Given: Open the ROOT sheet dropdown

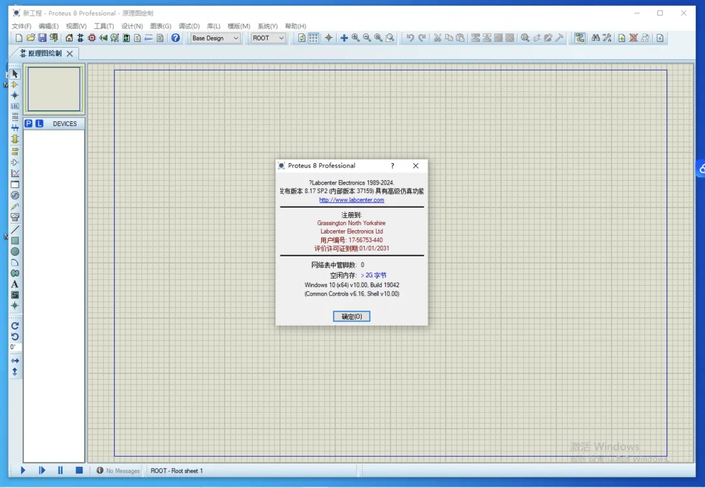Looking at the screenshot, I should tap(268, 38).
